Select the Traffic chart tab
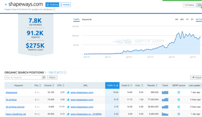 click(x=76, y=19)
